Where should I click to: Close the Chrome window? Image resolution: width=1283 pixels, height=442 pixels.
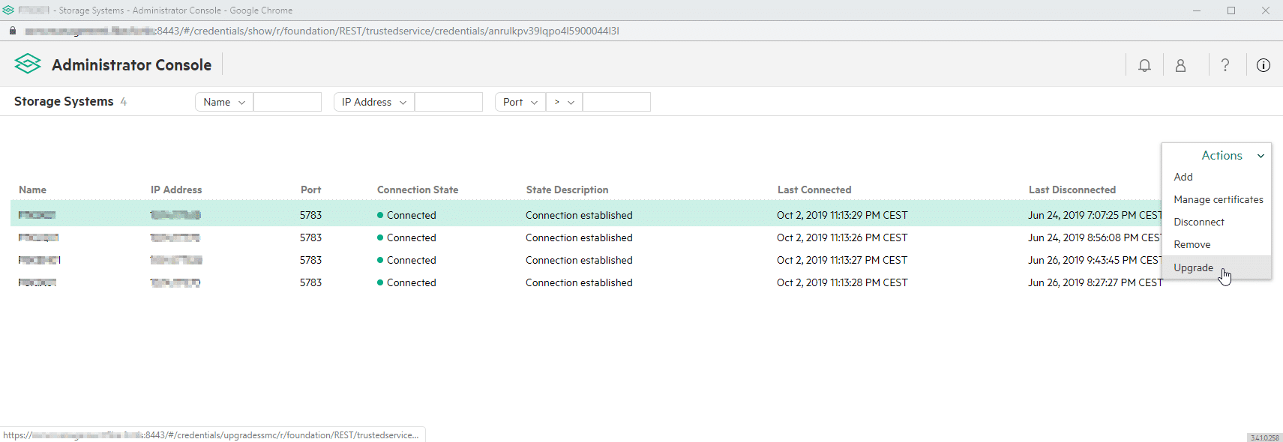[x=1266, y=10]
